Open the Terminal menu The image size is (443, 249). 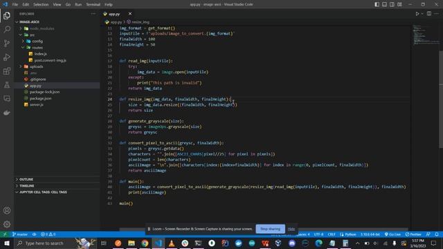93,5
